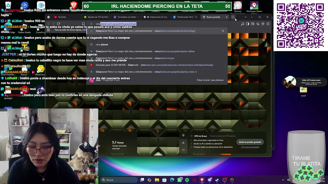Screen dimensions: 328x184
Task: Focus Brave browser from the taskbar
Action: click(202, 180)
